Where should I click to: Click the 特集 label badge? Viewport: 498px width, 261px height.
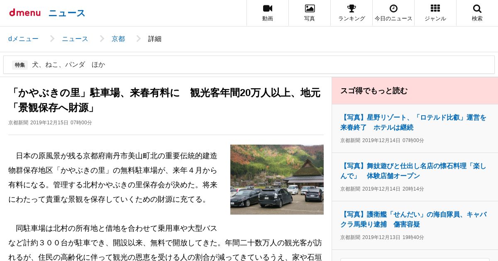point(20,65)
